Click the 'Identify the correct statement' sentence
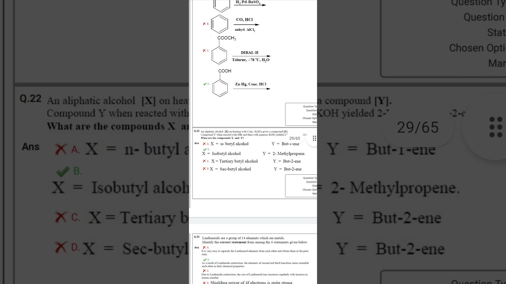Image resolution: width=506 pixels, height=284 pixels. tap(255, 242)
